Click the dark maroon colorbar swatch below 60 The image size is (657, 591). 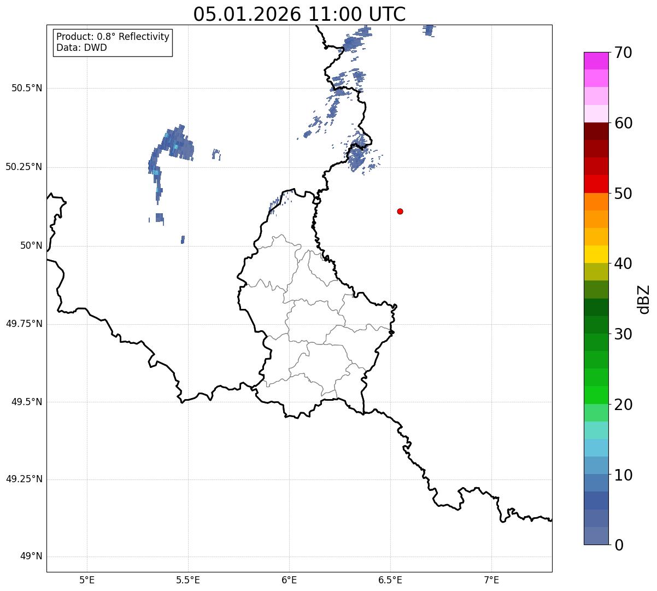[596, 131]
